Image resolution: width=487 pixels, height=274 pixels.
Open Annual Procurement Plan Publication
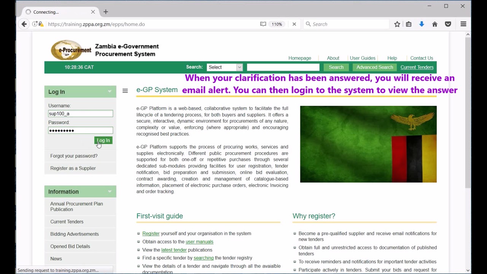coord(76,207)
